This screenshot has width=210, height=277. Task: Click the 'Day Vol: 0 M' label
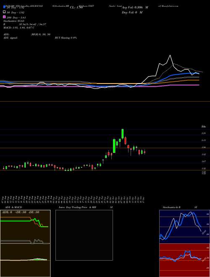[x=132, y=13]
